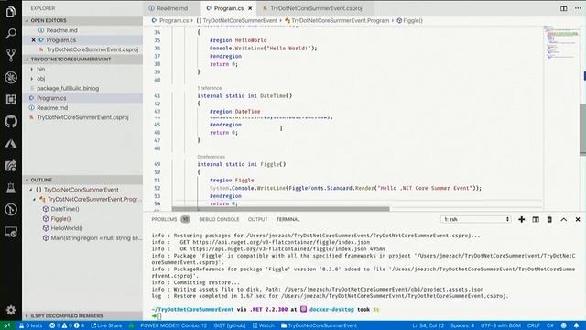
Task: Create a new terminal with plus icon
Action: click(521, 219)
